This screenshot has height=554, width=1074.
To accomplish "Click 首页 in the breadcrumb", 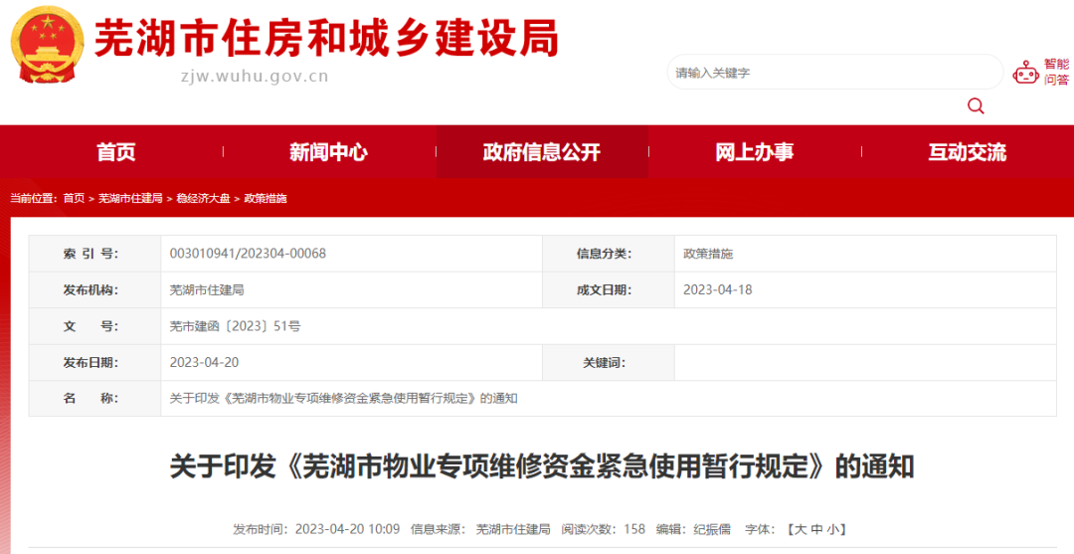I will click(74, 199).
